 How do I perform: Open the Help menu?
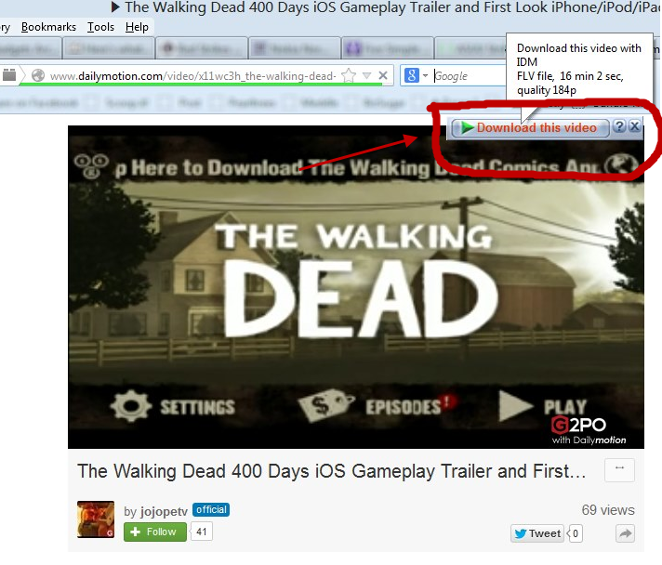(137, 27)
